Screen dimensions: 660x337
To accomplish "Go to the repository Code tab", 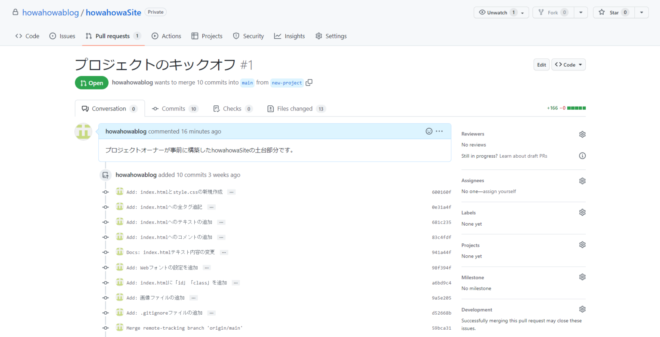I will point(27,36).
